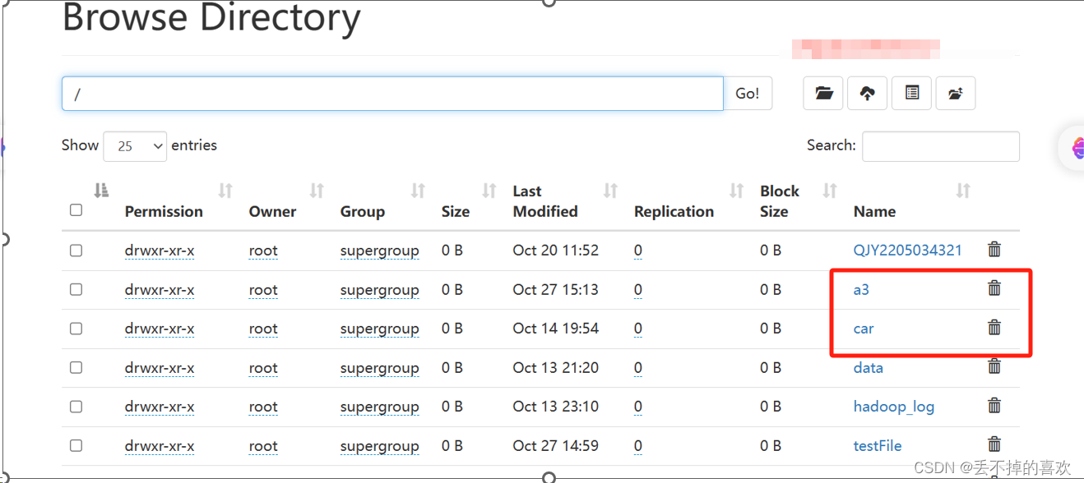Open the testFile directory link
Image resolution: width=1084 pixels, height=483 pixels.
[878, 446]
